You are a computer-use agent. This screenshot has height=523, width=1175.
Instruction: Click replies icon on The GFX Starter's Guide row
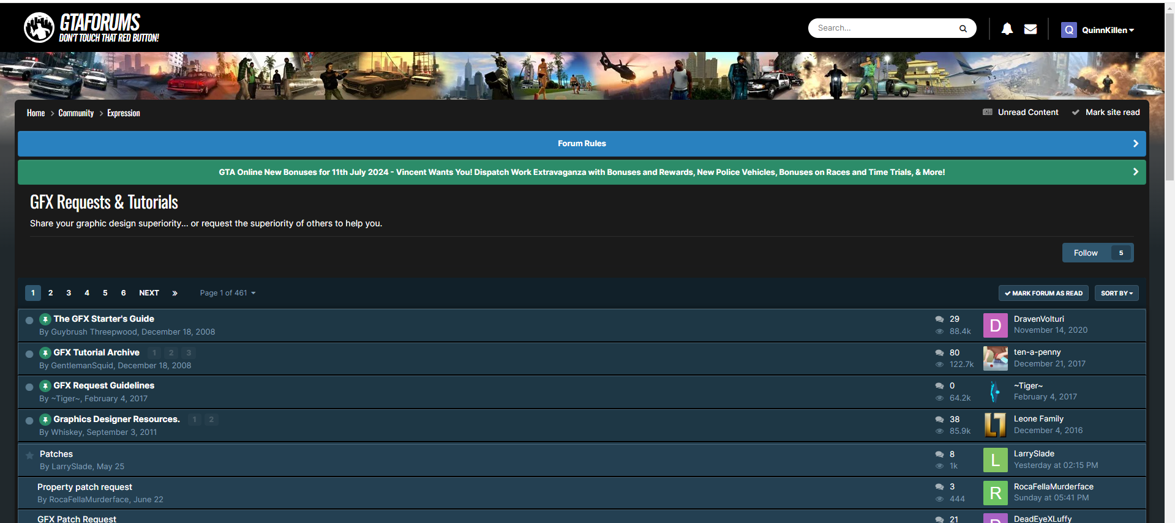[939, 319]
